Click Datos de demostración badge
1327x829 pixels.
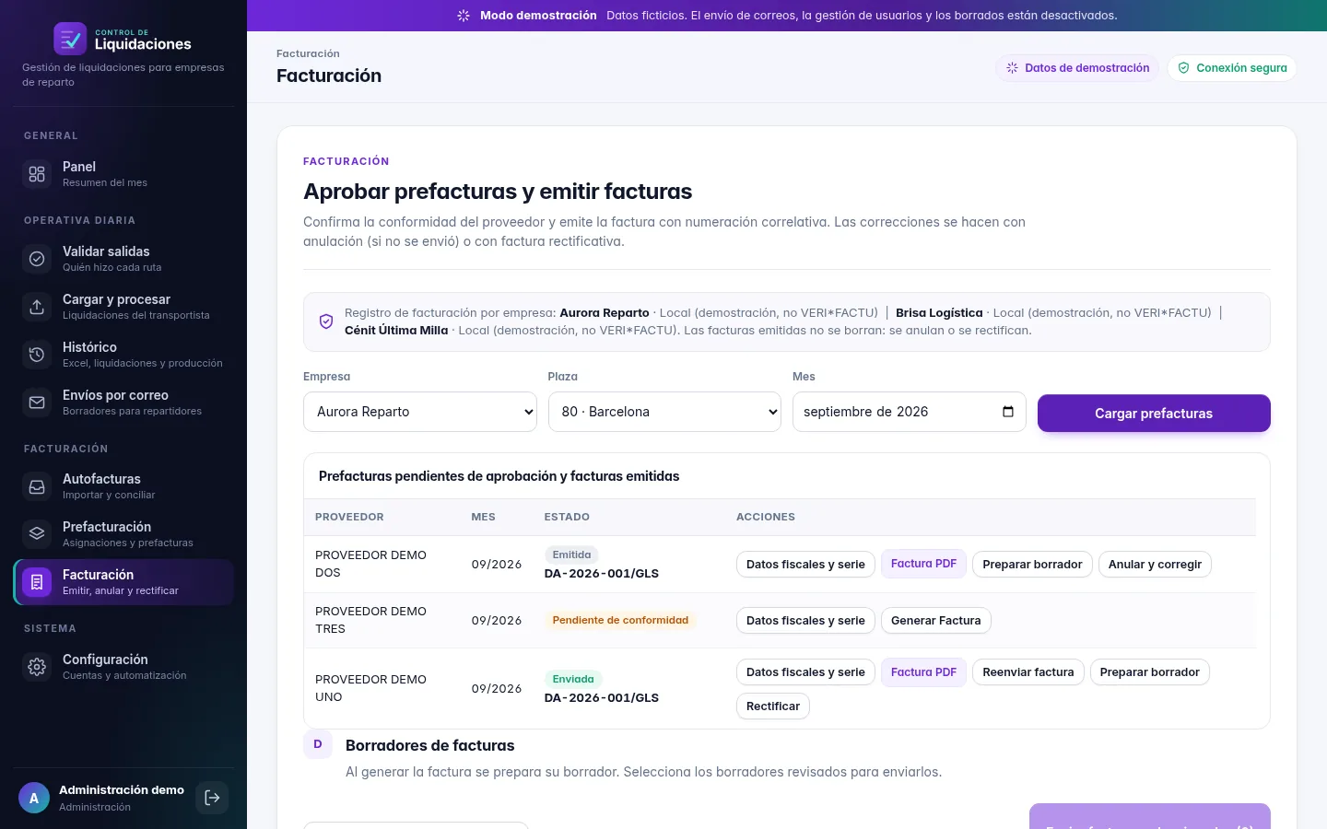pos(1077,68)
